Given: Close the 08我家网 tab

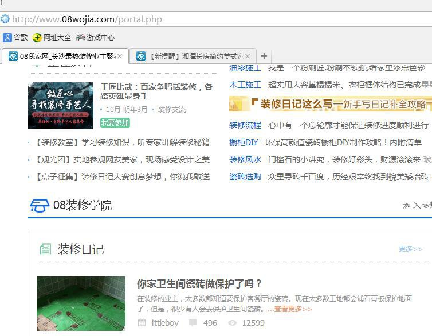Looking at the screenshot, I should (120, 57).
